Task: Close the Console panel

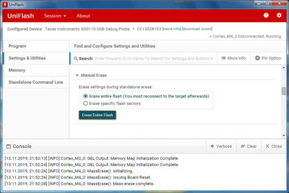Action: point(274,146)
